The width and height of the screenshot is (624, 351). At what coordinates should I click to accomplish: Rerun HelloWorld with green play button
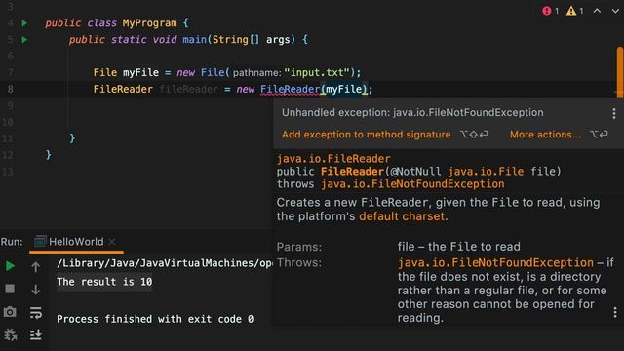[10, 266]
